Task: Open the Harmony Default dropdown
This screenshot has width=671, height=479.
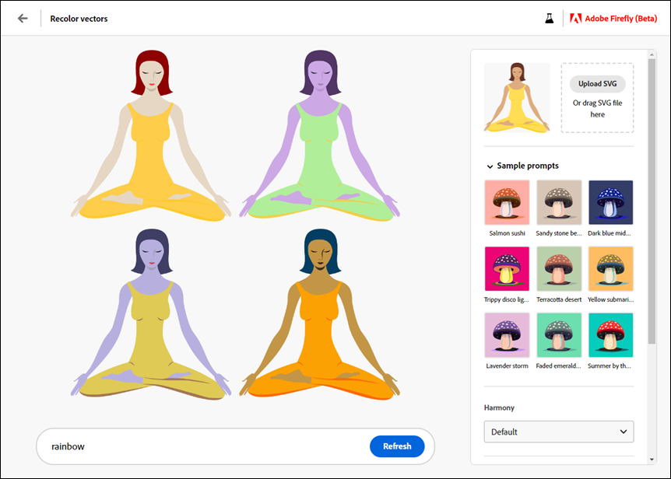Action: click(559, 432)
